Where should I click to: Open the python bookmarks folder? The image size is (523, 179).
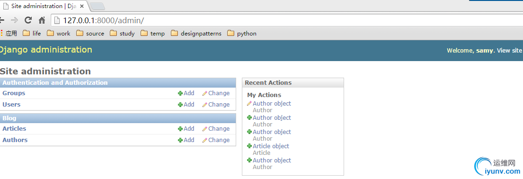[x=242, y=34]
